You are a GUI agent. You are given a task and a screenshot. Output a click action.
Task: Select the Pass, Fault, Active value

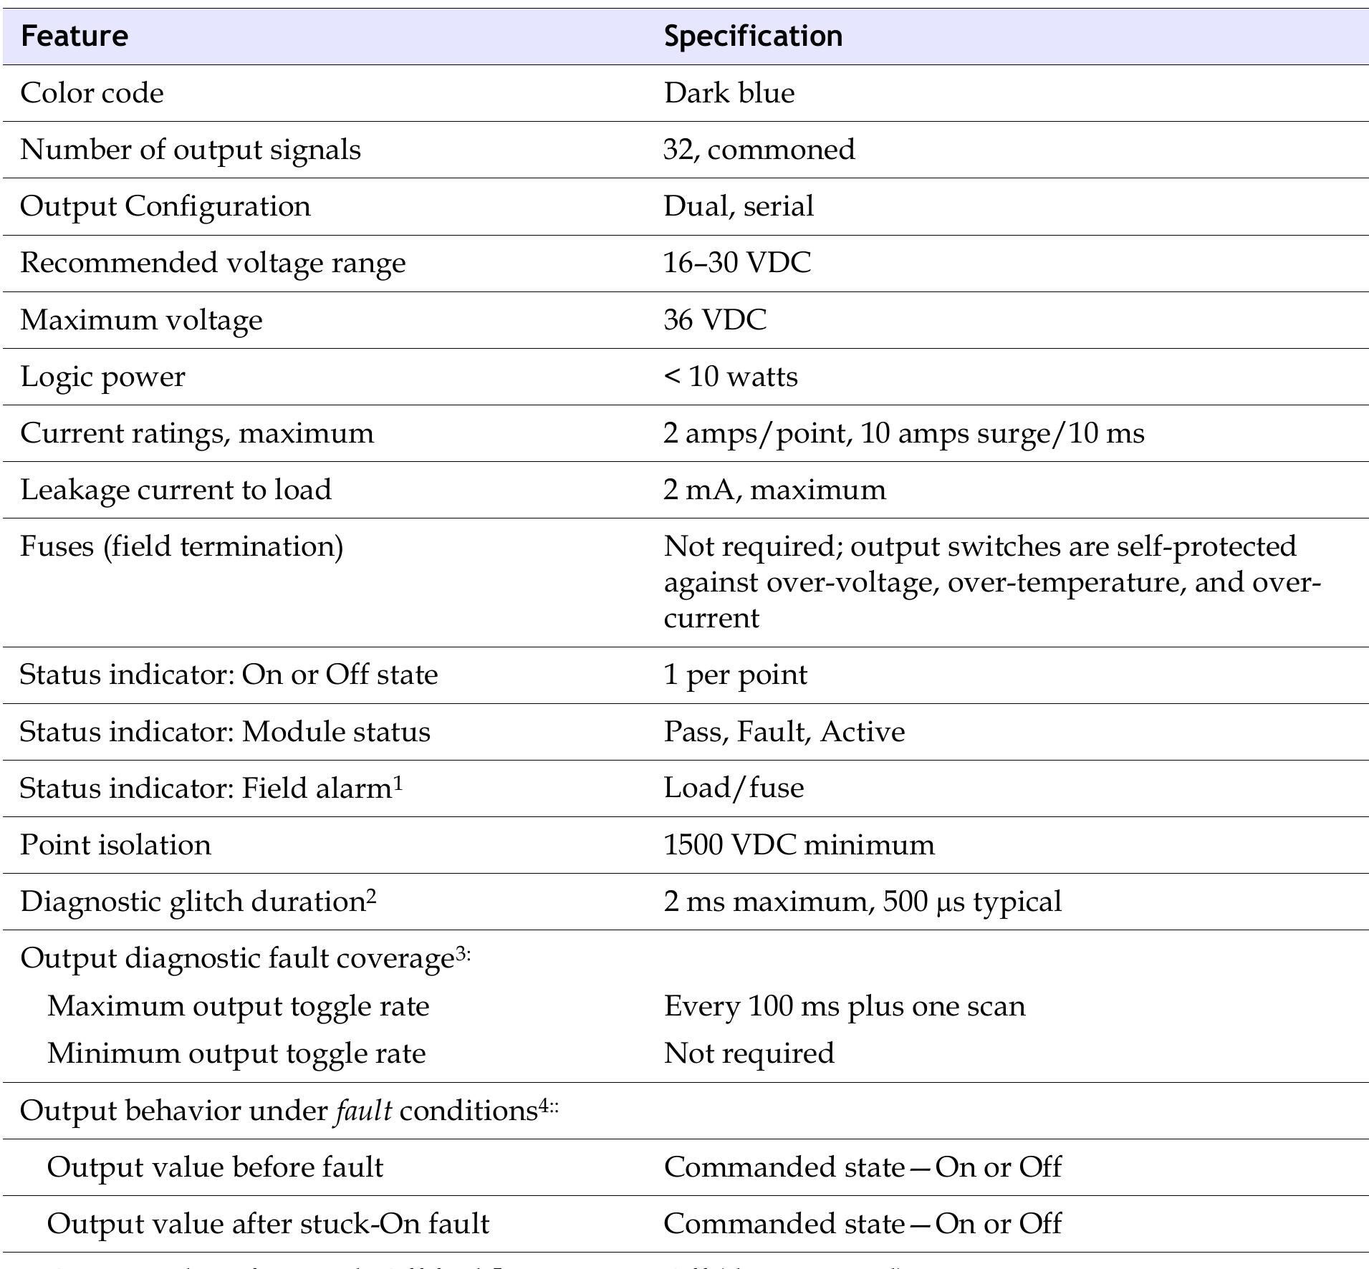click(784, 731)
